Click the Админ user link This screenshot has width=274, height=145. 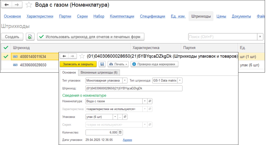(127, 140)
